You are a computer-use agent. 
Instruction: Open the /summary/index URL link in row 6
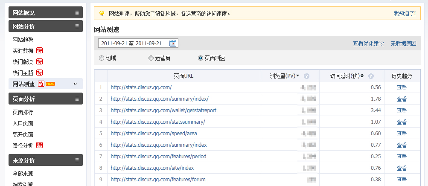159,145
